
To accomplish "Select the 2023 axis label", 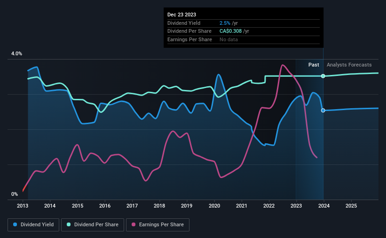I will pos(296,206).
